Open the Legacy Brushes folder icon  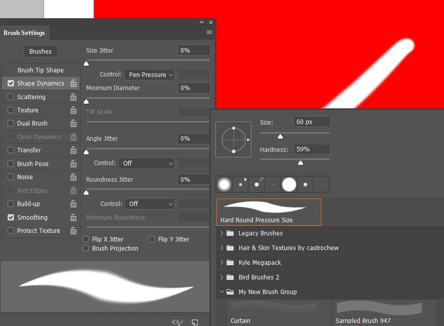230,233
